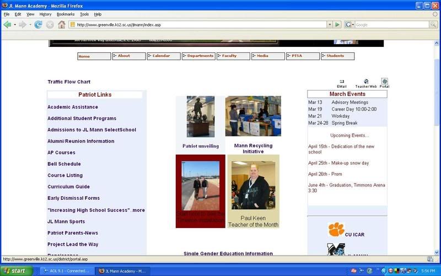Click the Home navigation button
Screen dimensions: 441x276
click(94, 56)
